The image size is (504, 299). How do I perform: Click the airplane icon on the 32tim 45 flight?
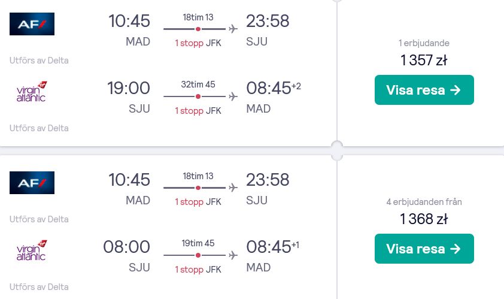[233, 96]
